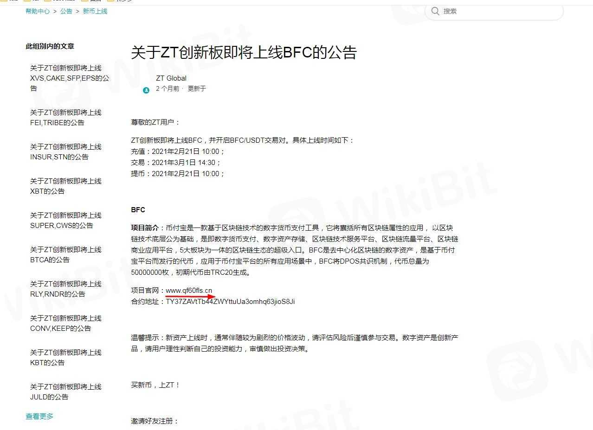Open the BTCA listing announcement
593x430 pixels.
[65, 255]
